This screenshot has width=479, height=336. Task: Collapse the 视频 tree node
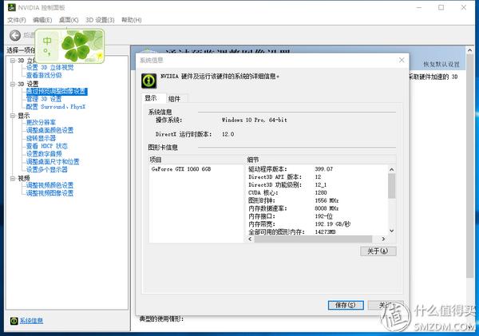point(13,178)
